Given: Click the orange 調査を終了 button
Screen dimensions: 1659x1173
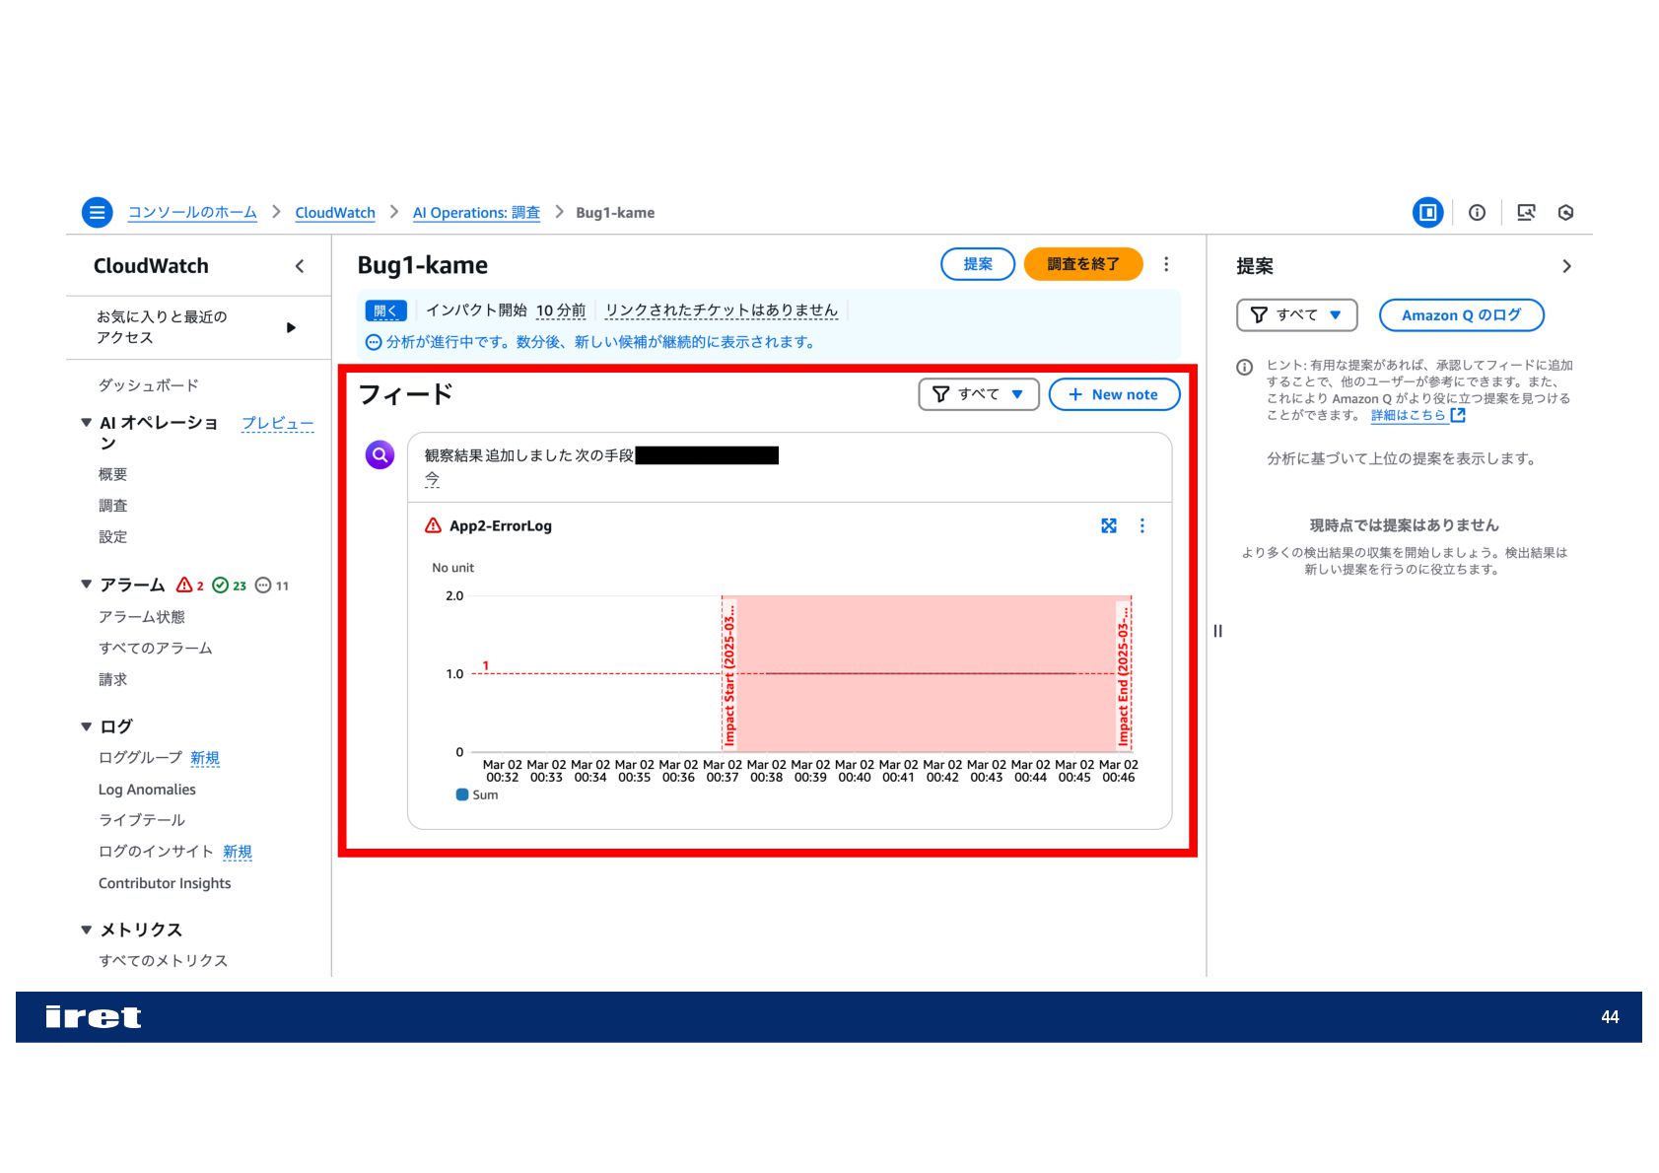Looking at the screenshot, I should 1083,264.
